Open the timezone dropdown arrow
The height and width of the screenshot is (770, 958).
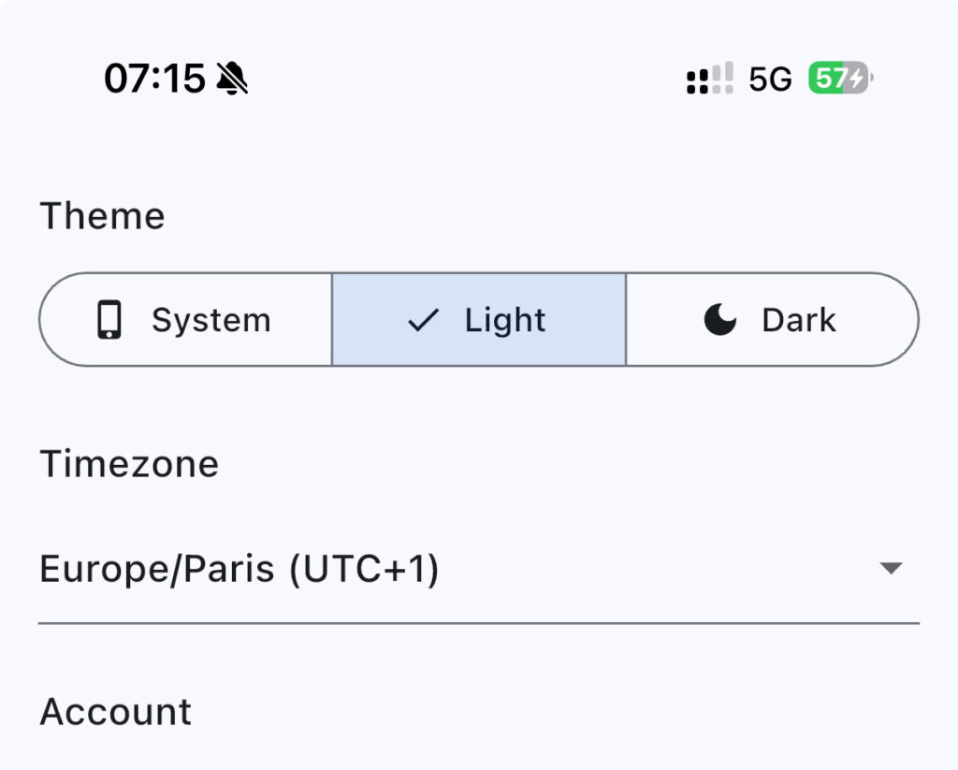(x=891, y=568)
